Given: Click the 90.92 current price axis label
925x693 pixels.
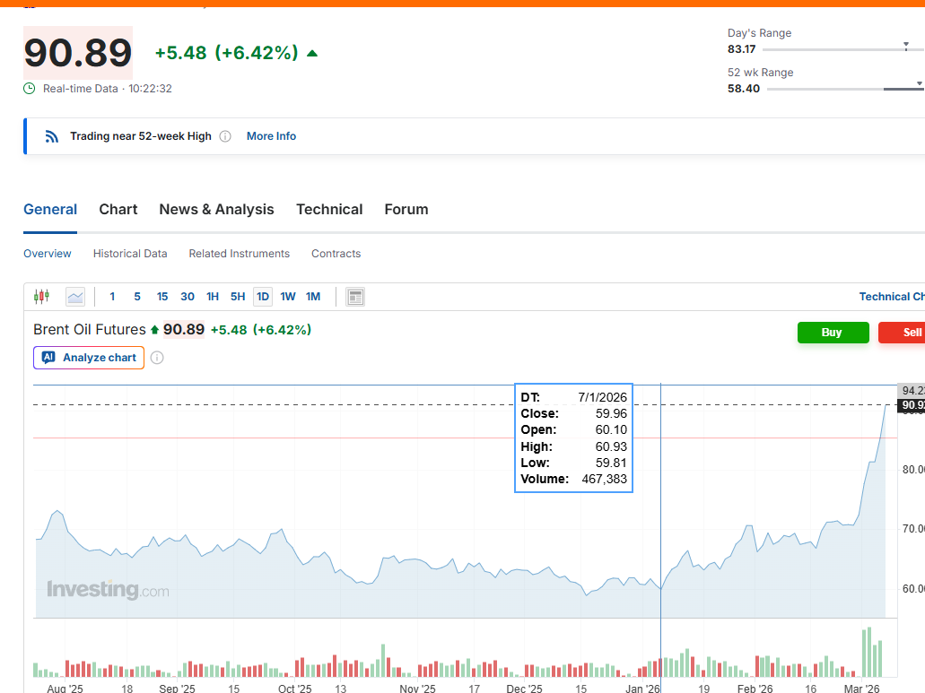Looking at the screenshot, I should 912,405.
